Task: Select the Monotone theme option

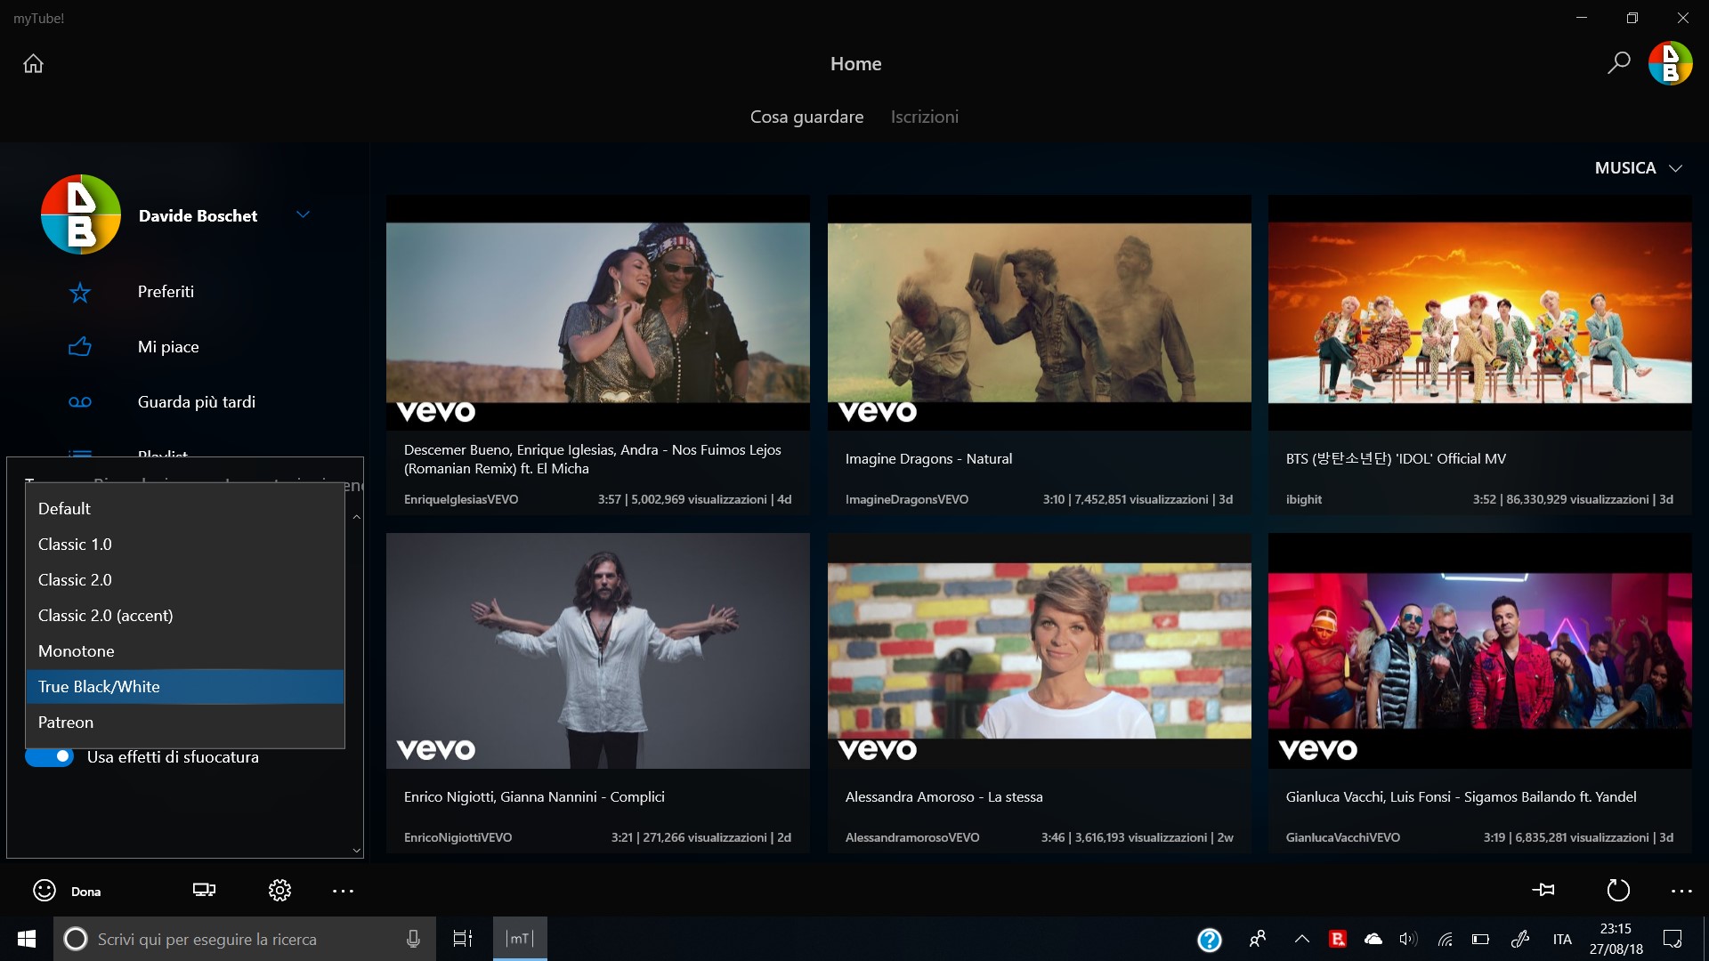Action: (x=185, y=651)
